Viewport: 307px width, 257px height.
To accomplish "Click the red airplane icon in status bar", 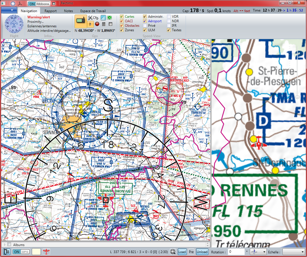I will tap(46, 252).
